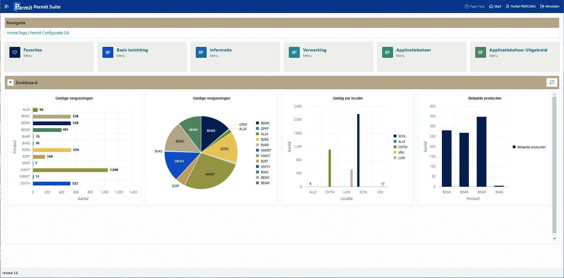This screenshot has height=278, width=564.
Task: Click the Informatie menu icon
Action: tap(201, 52)
